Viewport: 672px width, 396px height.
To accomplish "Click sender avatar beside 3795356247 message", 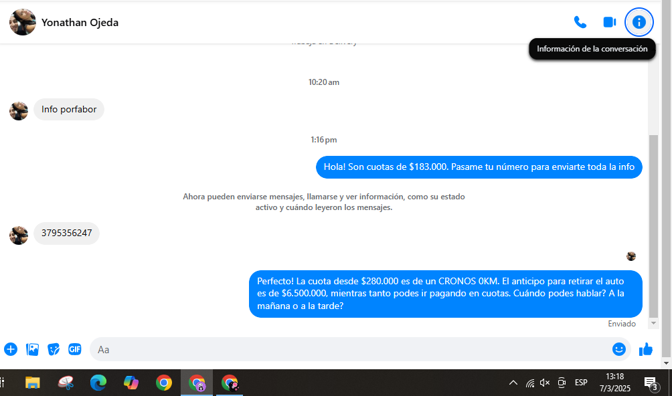I will click(x=19, y=235).
